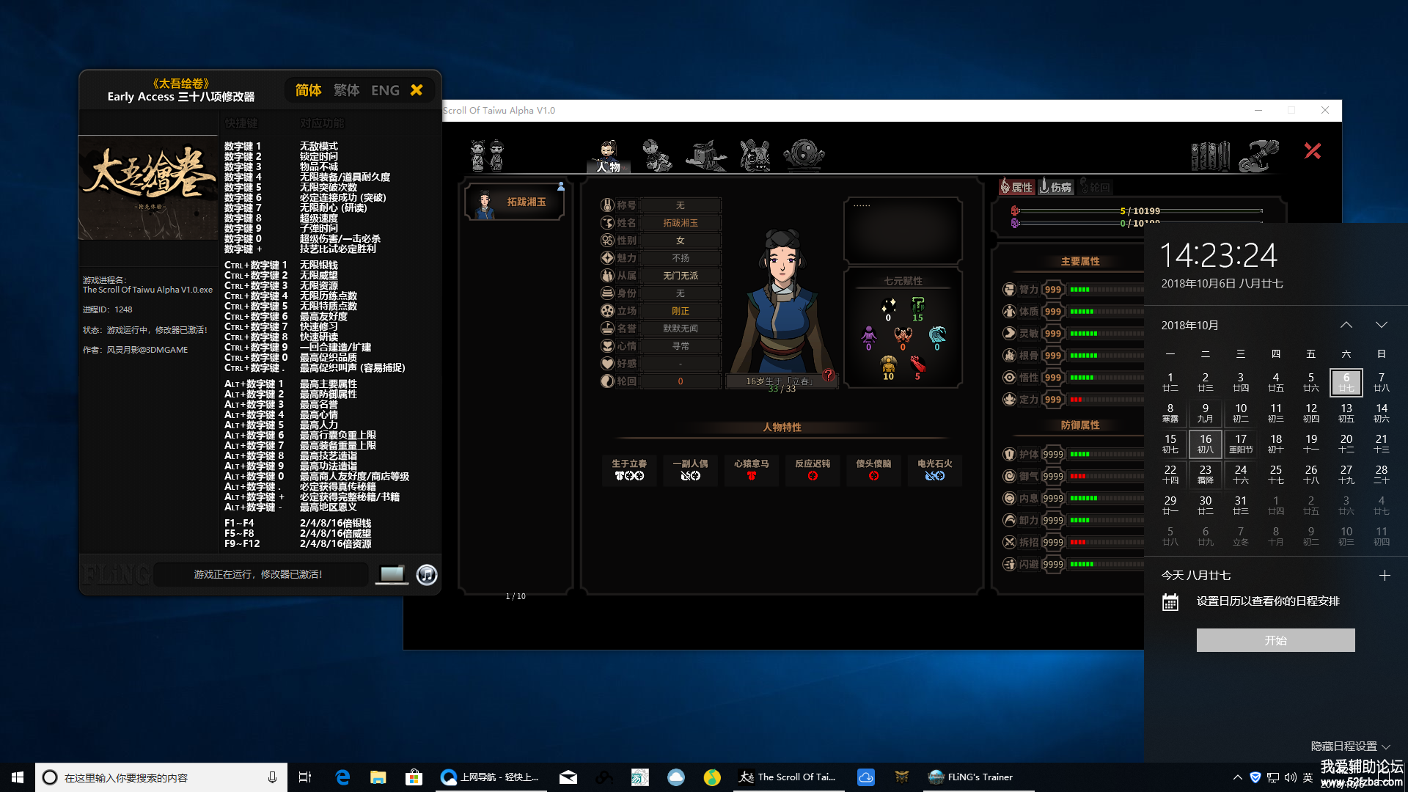Image resolution: width=1408 pixels, height=792 pixels.
Task: Click the trainer monitor icon
Action: 392,575
